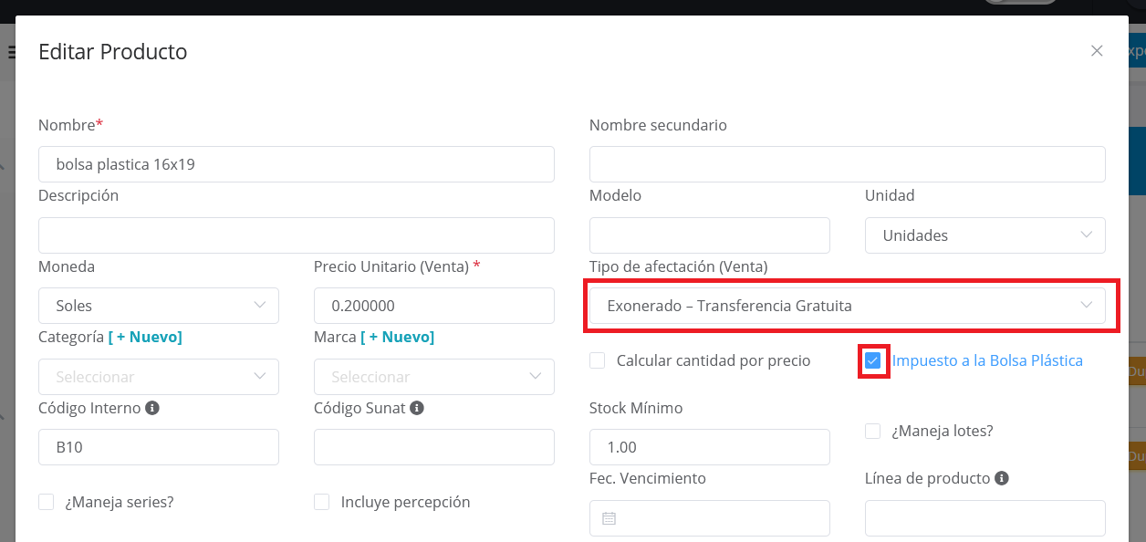Uncheck Impuesto a la Bolsa Plástica
Viewport: 1146px width, 542px height.
coord(873,360)
